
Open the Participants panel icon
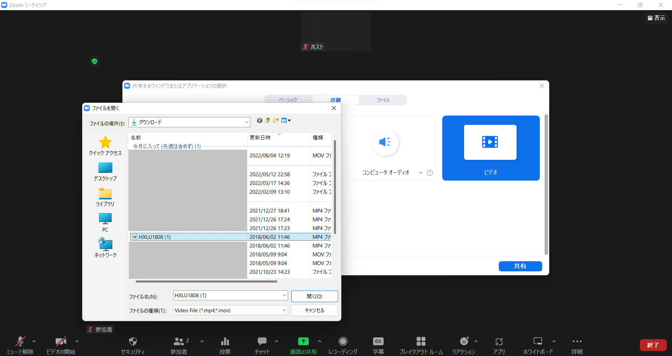[179, 341]
